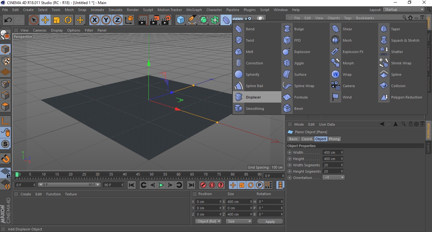Viewport: 432px width, 232px height.
Task: Toggle X axis lock
Action: tap(94, 20)
